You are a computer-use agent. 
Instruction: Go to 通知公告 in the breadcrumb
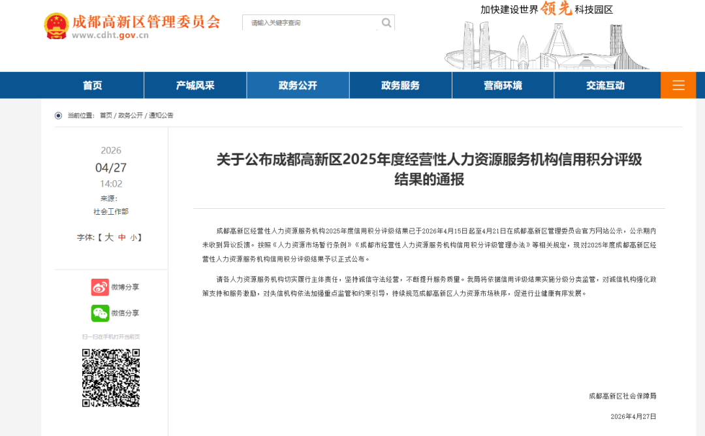(161, 116)
